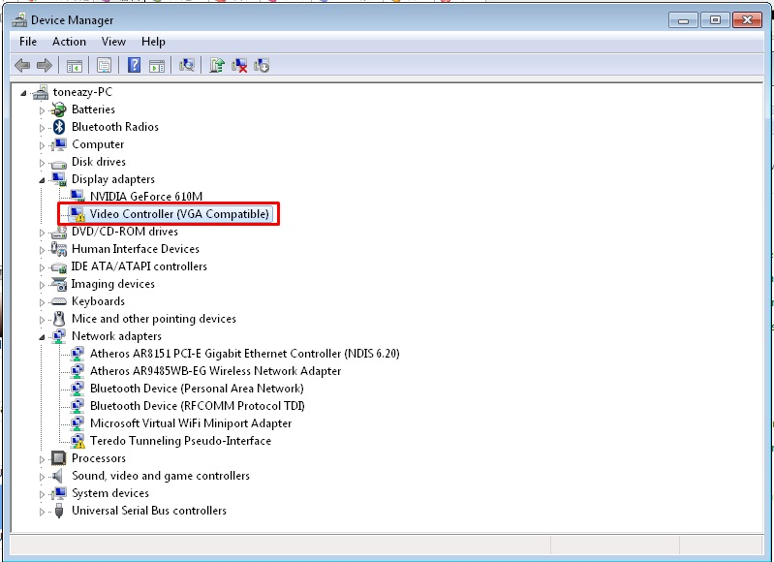
Task: Collapse the Network adapters category
Action: coord(42,337)
